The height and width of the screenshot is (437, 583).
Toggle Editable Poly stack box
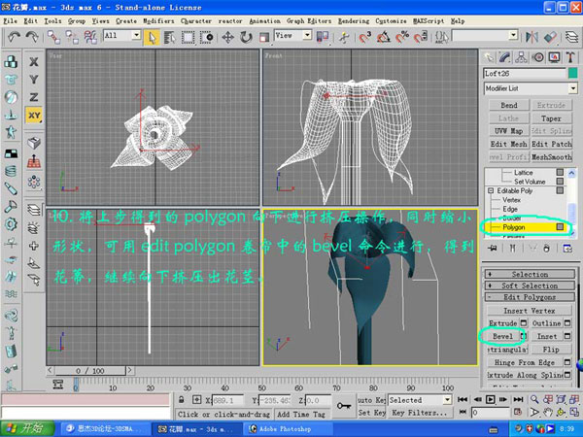560,190
